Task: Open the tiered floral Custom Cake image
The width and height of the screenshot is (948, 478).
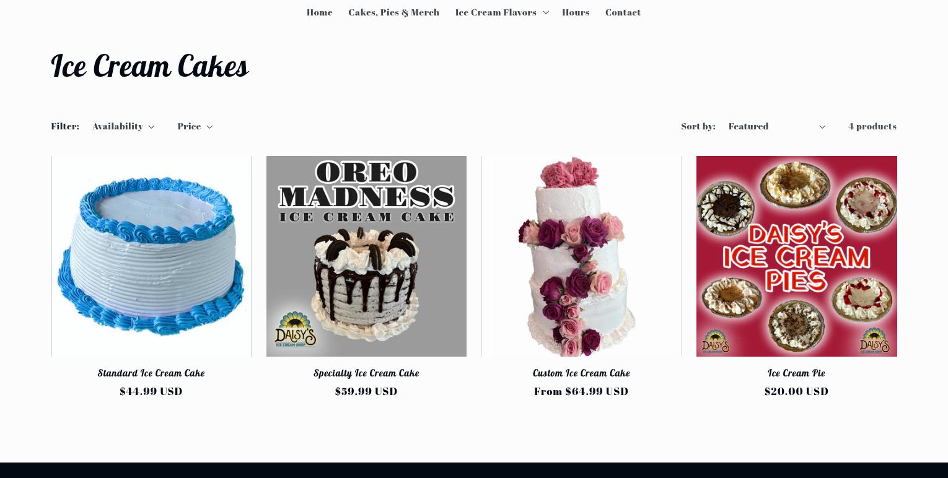Action: tap(581, 256)
